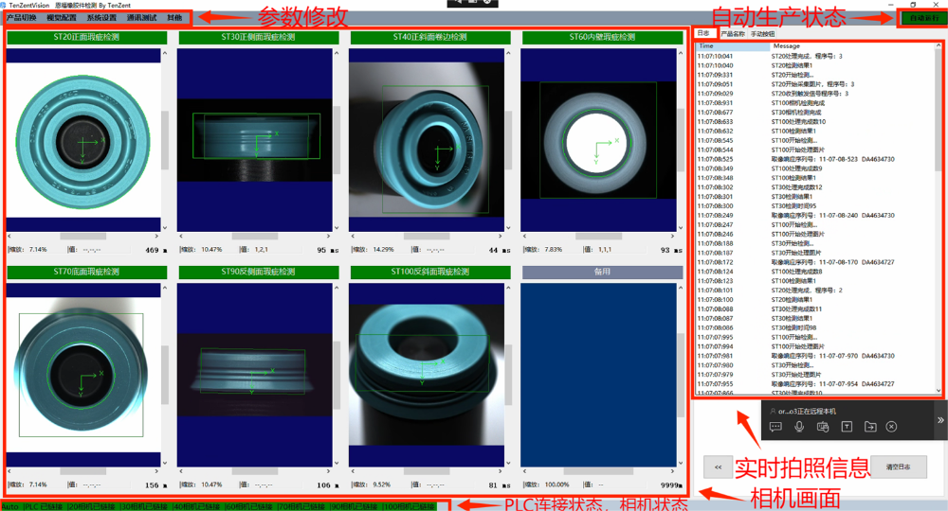Viewport: 948px width, 511px height.
Task: Click the ST60 zoom value 7.83%
Action: click(x=553, y=249)
